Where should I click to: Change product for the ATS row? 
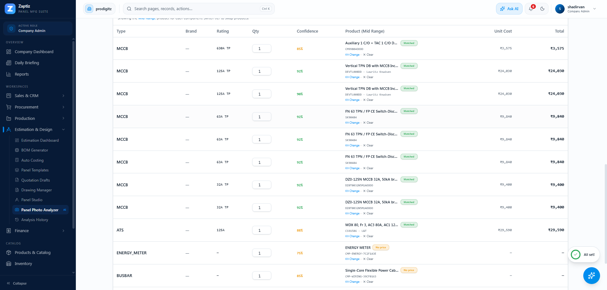pyautogui.click(x=353, y=236)
